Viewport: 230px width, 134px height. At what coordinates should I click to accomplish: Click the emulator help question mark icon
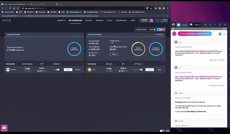click(x=205, y=25)
